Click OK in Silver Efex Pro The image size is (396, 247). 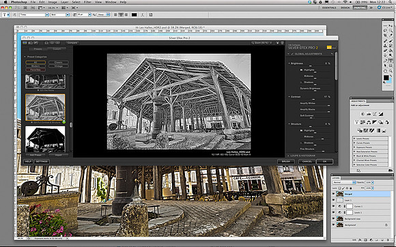[x=324, y=162]
